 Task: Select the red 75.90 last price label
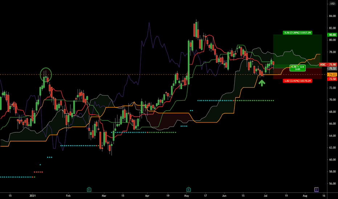332,64
